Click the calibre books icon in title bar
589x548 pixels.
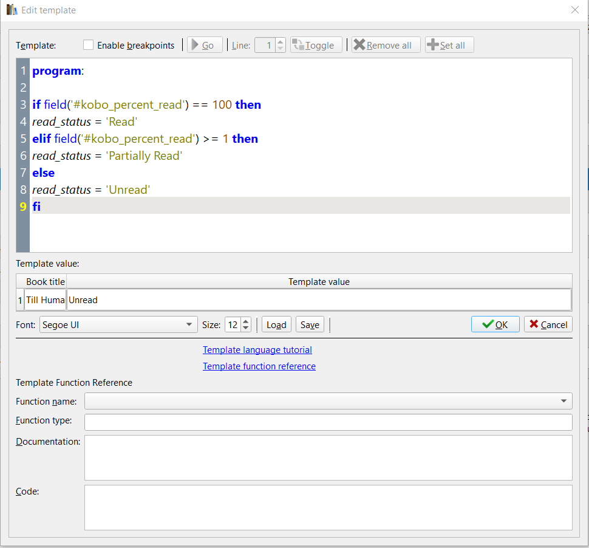click(x=12, y=10)
